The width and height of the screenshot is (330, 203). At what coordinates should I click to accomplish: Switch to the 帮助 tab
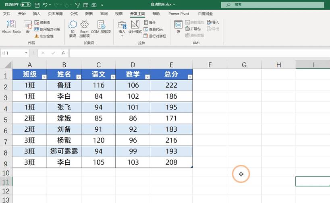pos(156,14)
